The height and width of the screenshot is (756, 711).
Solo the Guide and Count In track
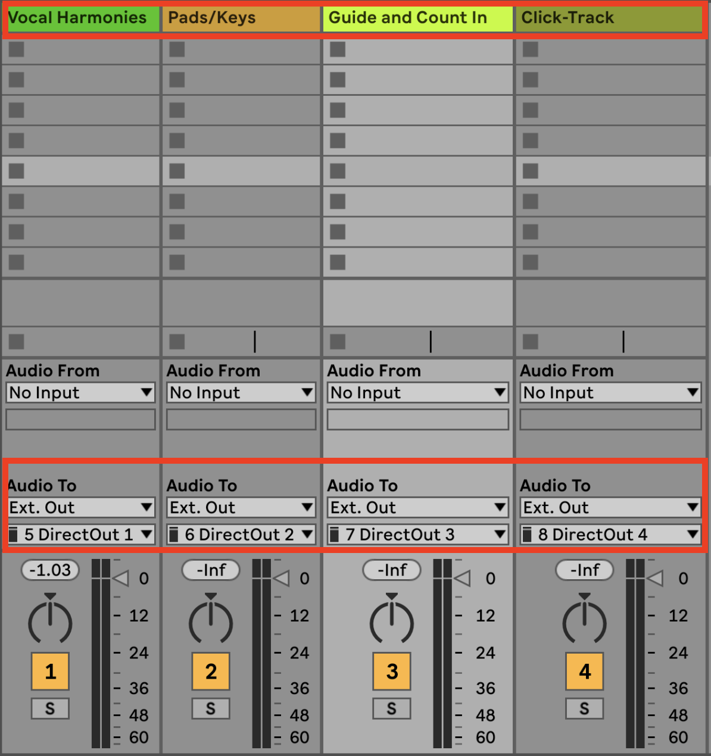[392, 708]
